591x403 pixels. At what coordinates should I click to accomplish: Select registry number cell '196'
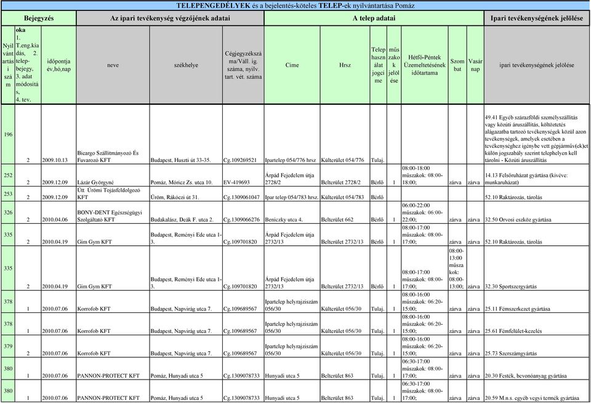(x=8, y=134)
